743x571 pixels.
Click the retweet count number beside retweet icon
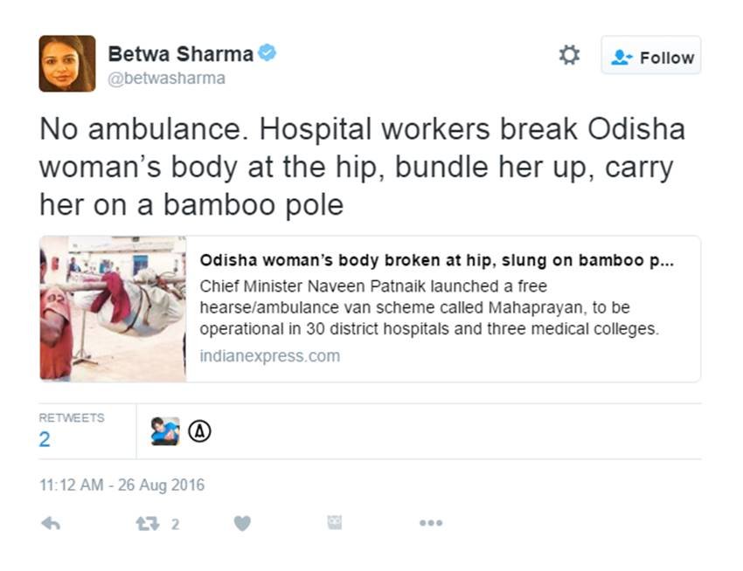point(175,524)
